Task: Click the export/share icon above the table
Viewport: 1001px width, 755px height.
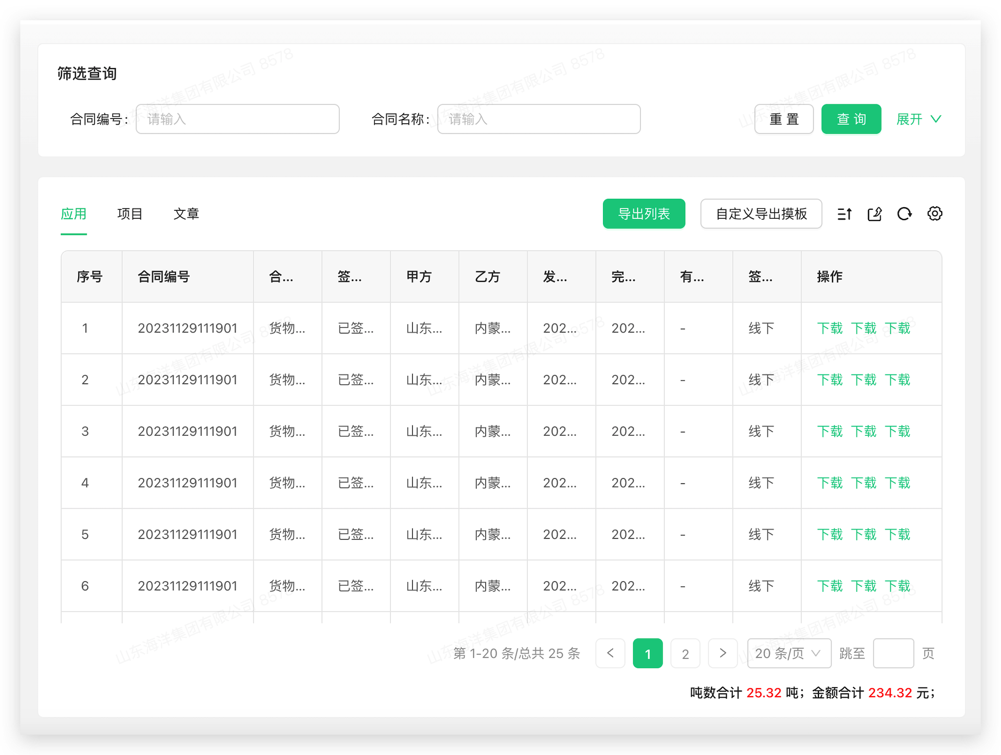Action: [x=874, y=214]
